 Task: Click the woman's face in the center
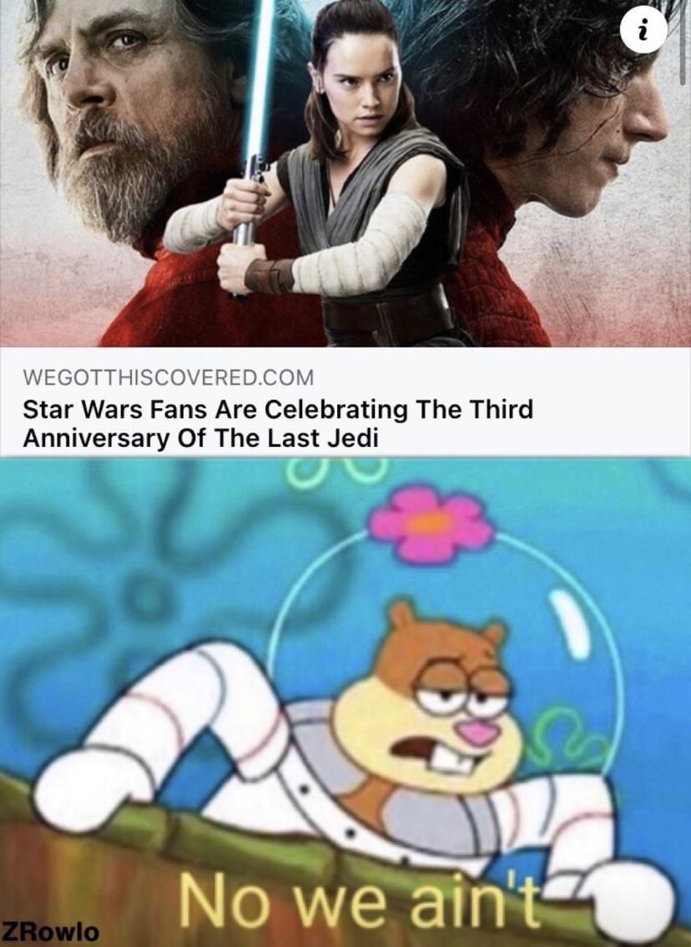361,84
